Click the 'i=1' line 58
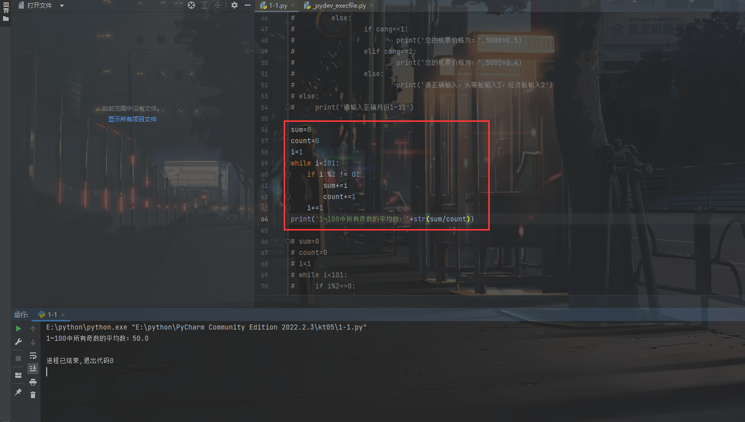This screenshot has width=745, height=422. coord(297,152)
